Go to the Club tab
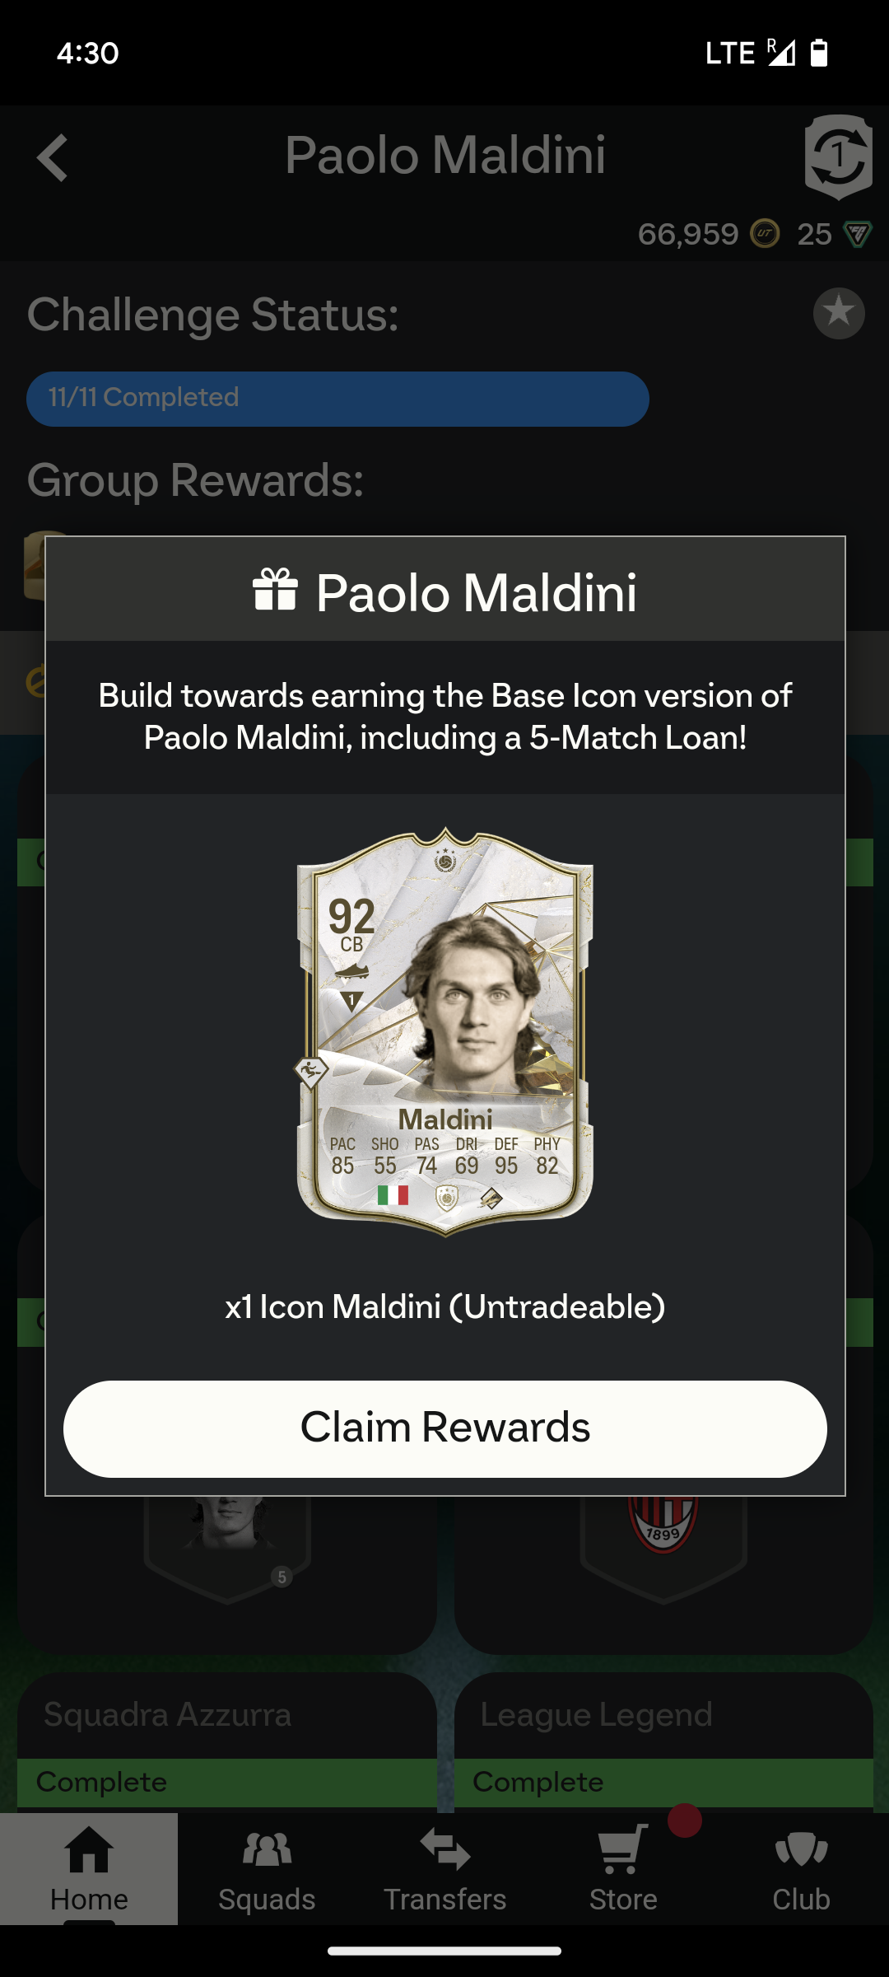The height and width of the screenshot is (1977, 889). click(x=801, y=1868)
